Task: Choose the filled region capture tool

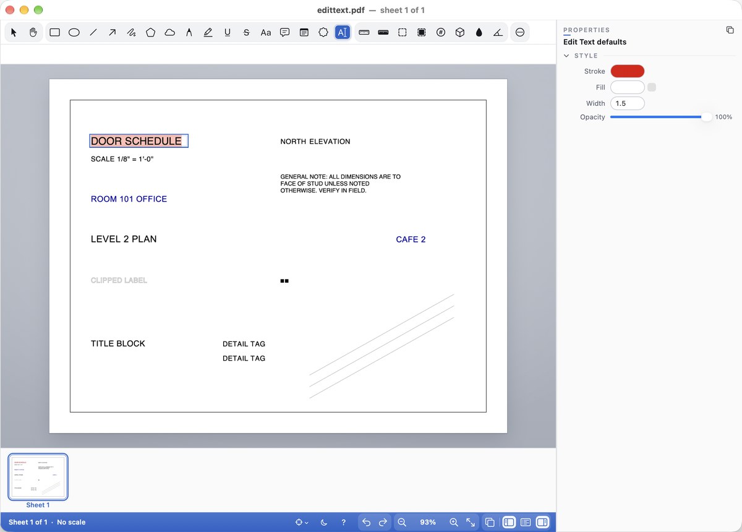Action: pos(421,33)
